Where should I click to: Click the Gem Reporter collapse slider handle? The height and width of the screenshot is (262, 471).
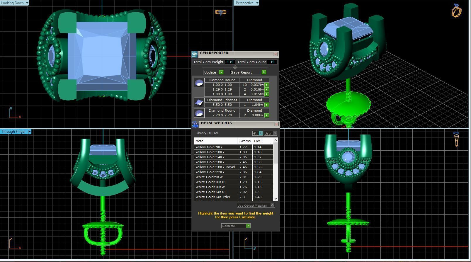[235, 67]
